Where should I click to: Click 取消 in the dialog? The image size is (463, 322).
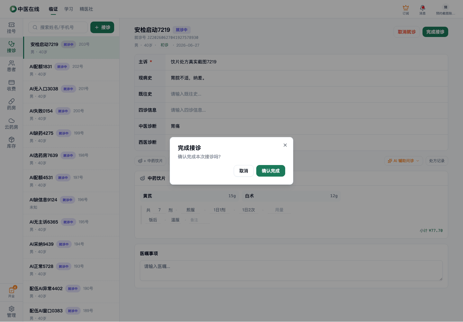click(244, 171)
